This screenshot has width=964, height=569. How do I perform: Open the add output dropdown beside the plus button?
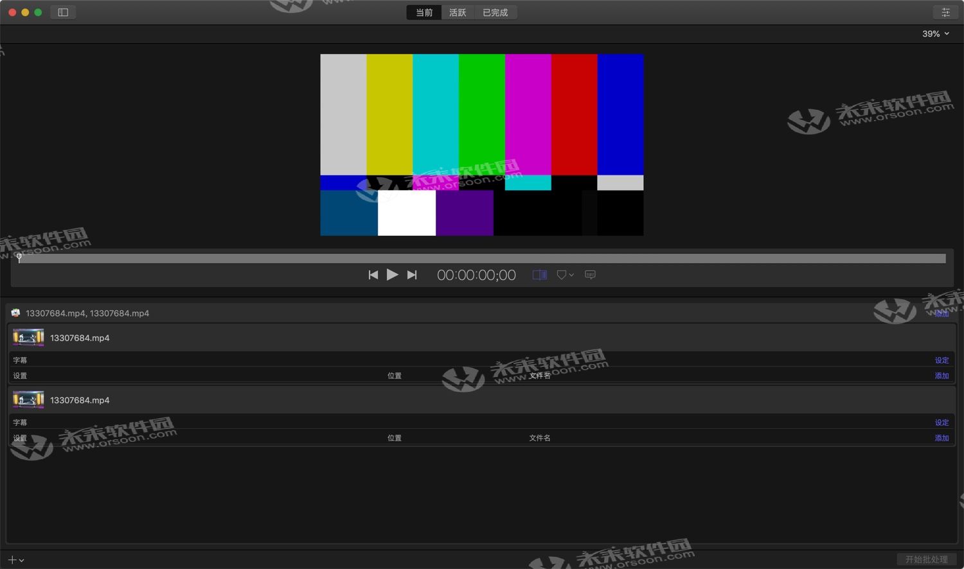pyautogui.click(x=22, y=559)
